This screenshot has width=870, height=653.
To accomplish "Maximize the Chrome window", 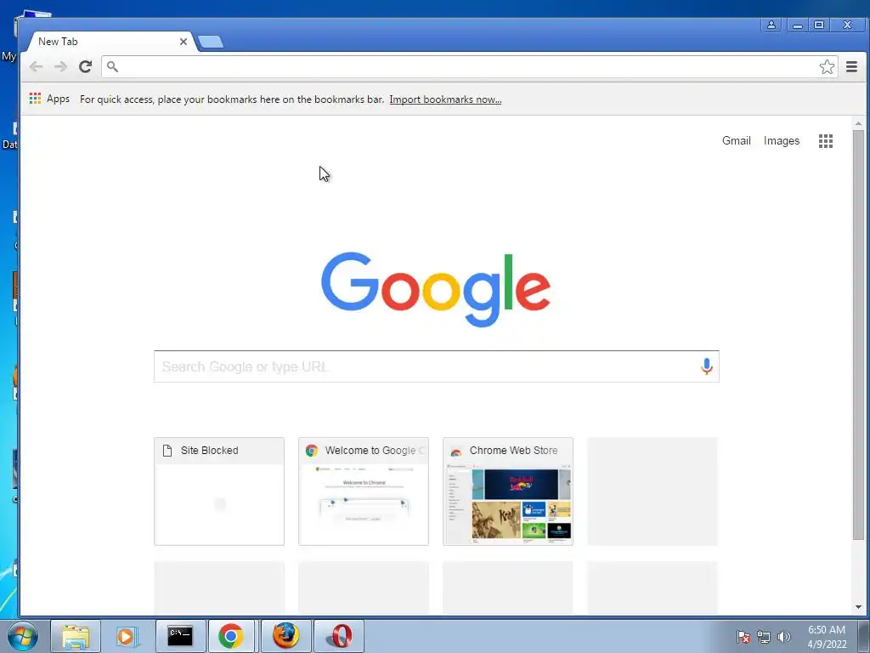I will click(819, 25).
